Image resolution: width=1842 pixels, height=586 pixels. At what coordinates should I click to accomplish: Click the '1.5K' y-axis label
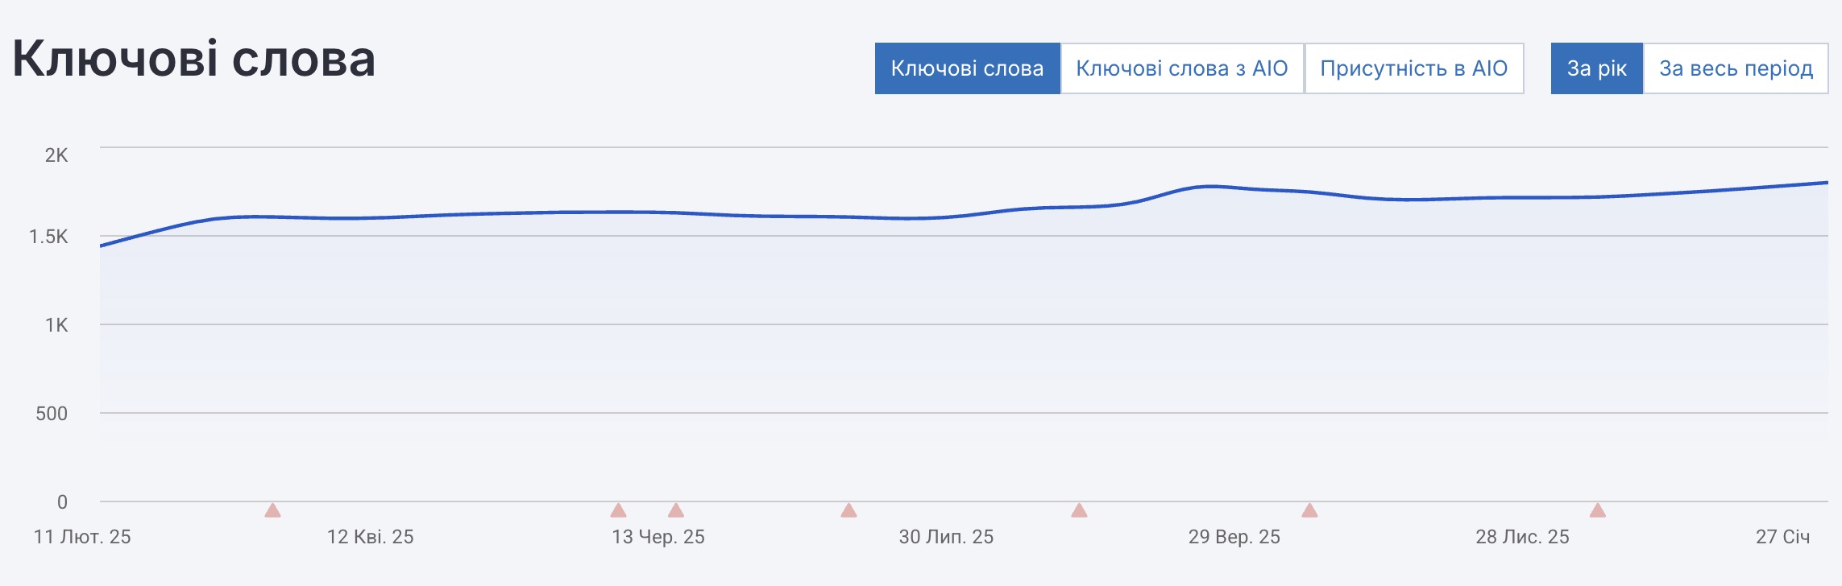[x=48, y=237]
